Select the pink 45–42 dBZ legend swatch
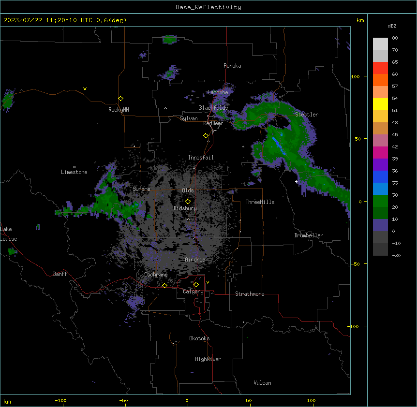Viewport: 417px width, 407px height. point(380,141)
